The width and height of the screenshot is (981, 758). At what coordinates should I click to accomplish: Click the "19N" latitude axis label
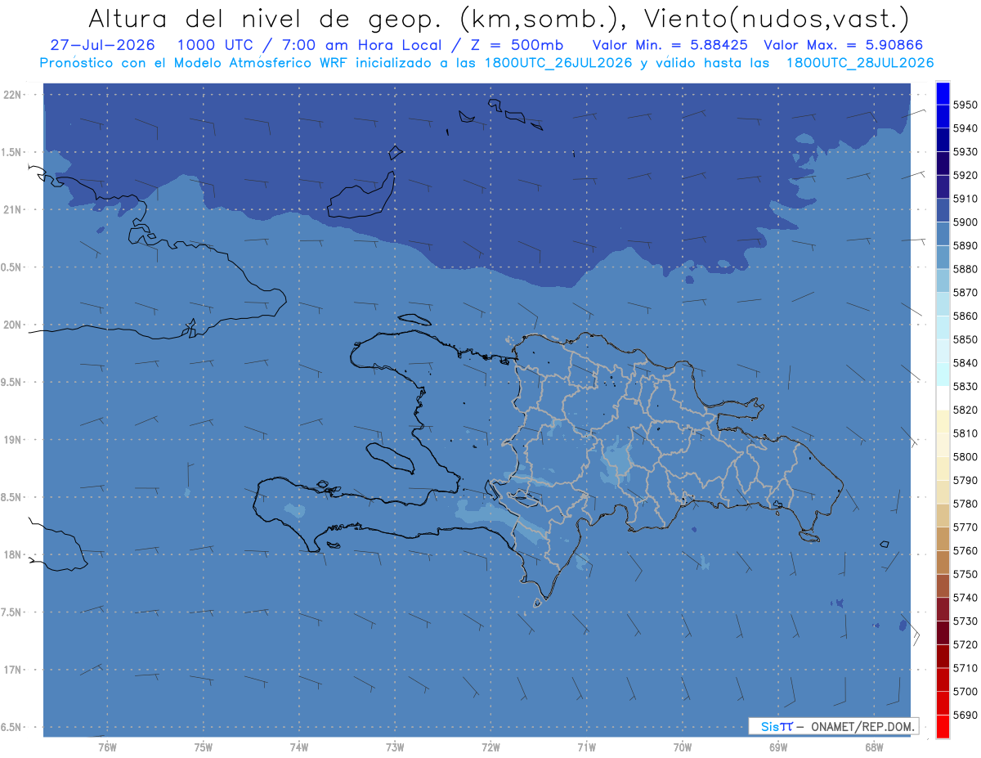(x=11, y=440)
